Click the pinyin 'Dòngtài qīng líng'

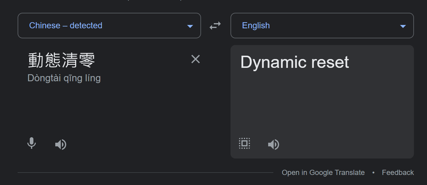[x=64, y=78]
